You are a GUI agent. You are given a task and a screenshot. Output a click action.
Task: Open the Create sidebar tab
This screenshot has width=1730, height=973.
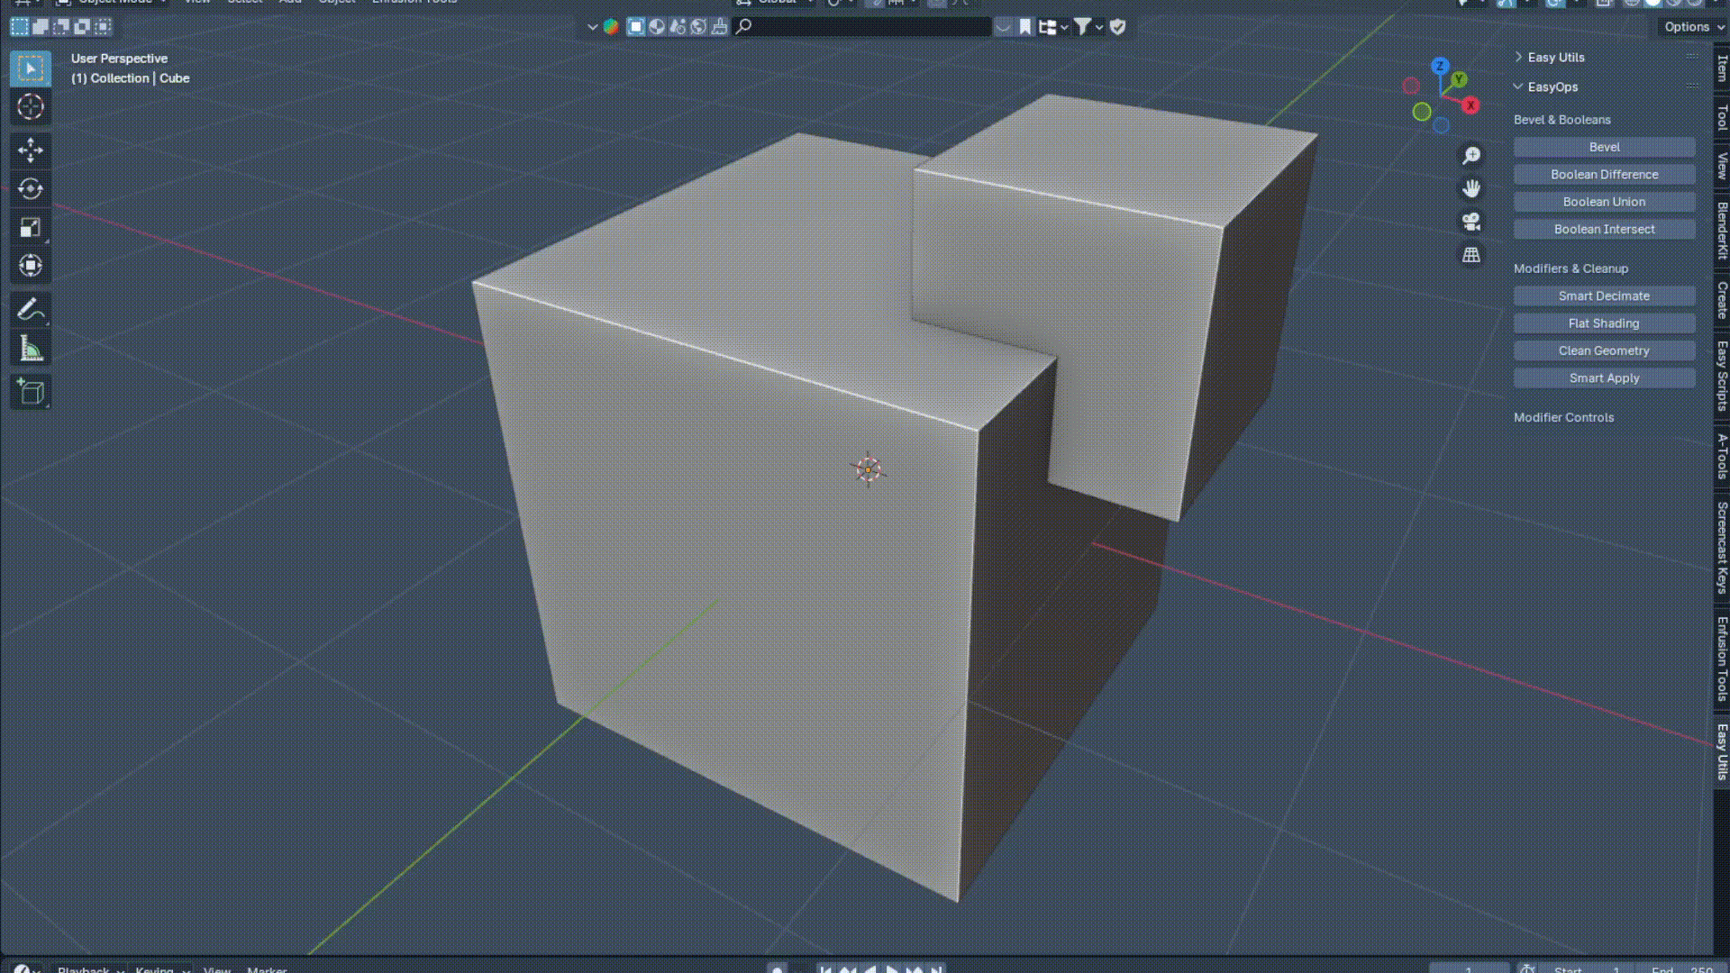[x=1722, y=300]
